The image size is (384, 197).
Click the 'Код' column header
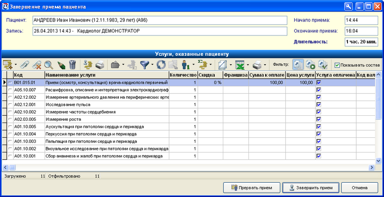(x=25, y=75)
